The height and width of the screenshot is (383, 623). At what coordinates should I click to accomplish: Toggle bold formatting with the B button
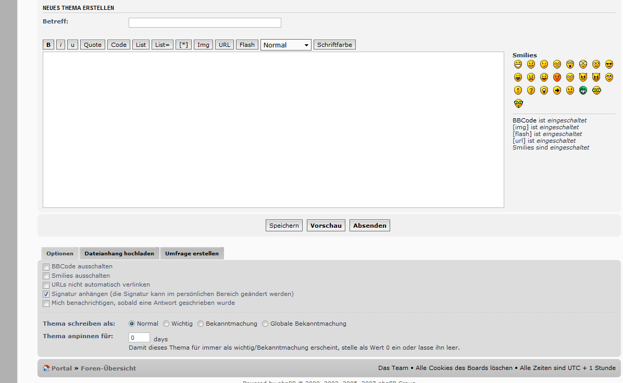[48, 45]
